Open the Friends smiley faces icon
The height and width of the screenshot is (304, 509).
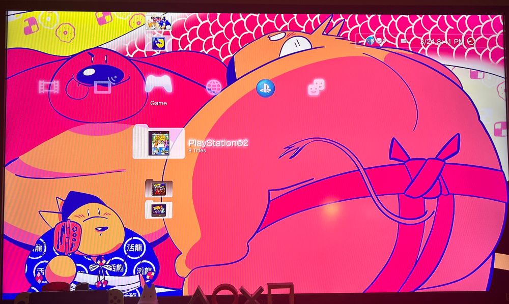[316, 87]
